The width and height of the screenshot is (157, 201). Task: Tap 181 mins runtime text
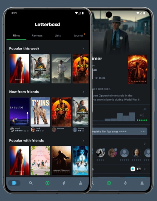pyautogui.click(x=100, y=78)
